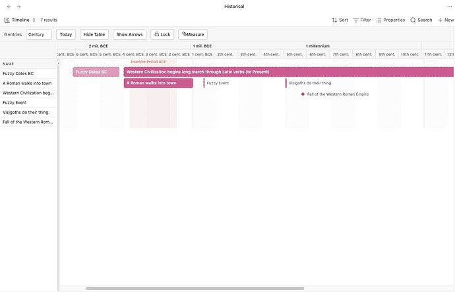455x292 pixels.
Task: Click the Fuzzy Dates BC timeline bar
Action: (96, 72)
